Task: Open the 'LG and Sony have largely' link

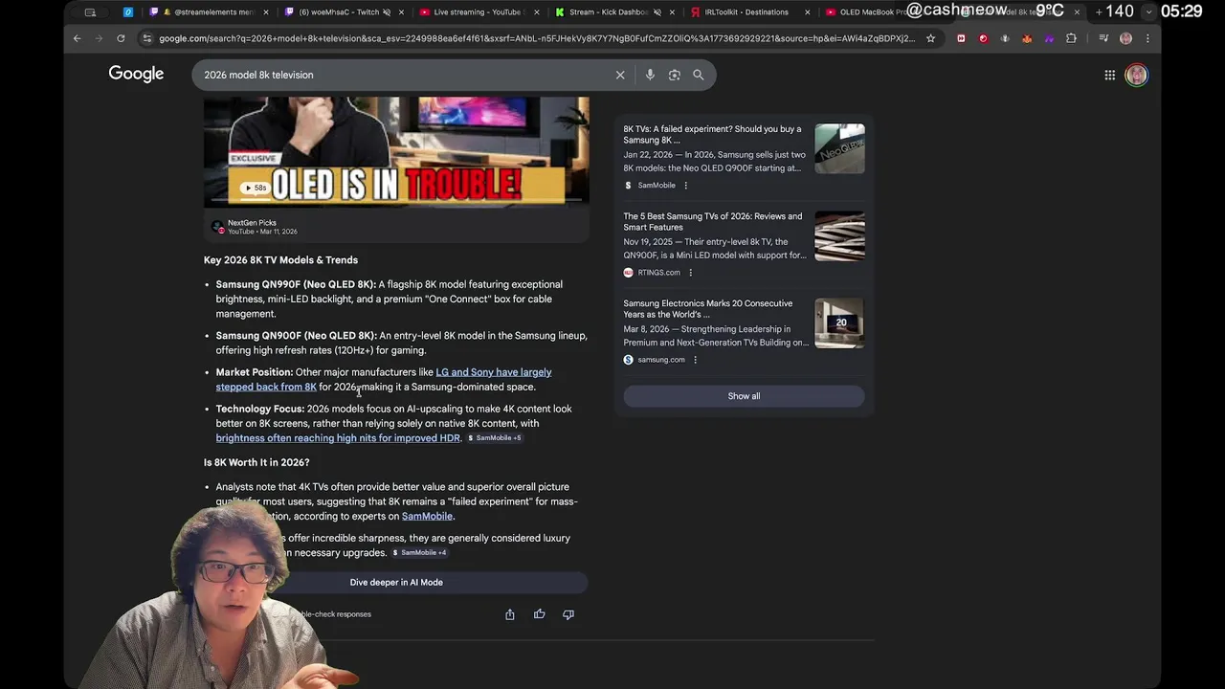Action: point(494,372)
